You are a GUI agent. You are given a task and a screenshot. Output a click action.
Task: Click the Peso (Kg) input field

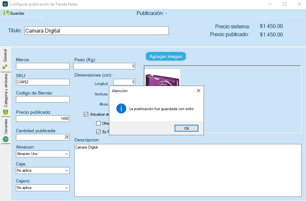click(104, 66)
